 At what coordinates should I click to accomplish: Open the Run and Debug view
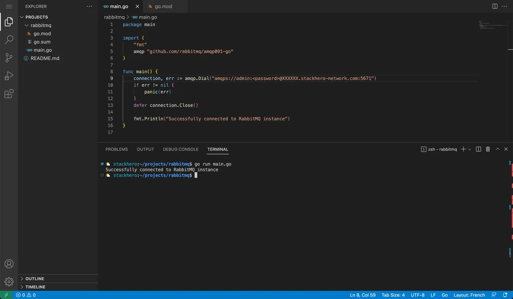point(9,76)
